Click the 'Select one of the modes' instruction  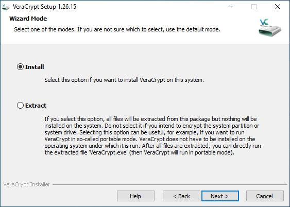pos(117,29)
